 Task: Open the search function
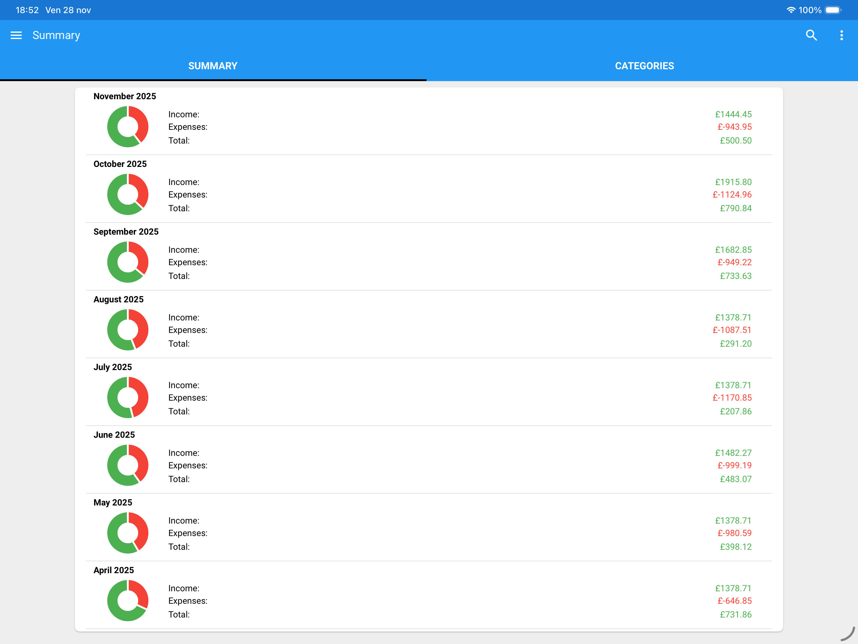click(812, 35)
